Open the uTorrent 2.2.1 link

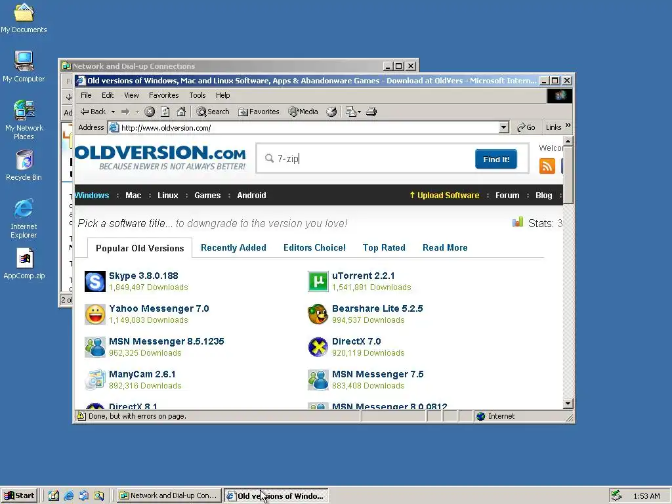364,276
